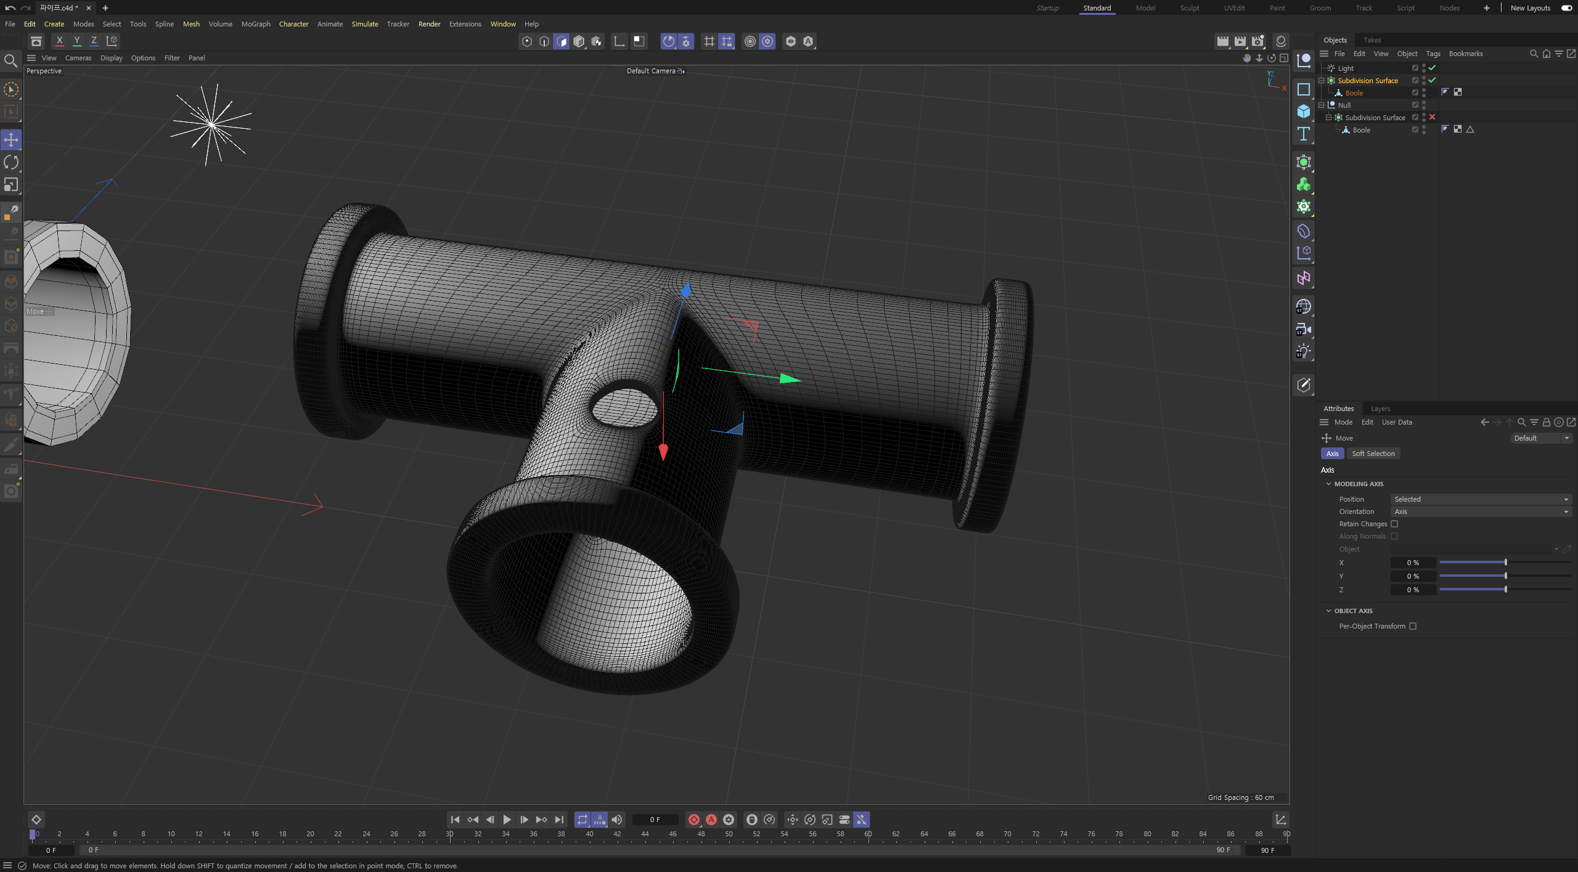Open the viewport hamburger menu
This screenshot has height=872, width=1578.
tap(31, 58)
